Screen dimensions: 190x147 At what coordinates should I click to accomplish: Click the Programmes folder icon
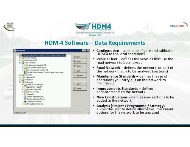click(23, 77)
